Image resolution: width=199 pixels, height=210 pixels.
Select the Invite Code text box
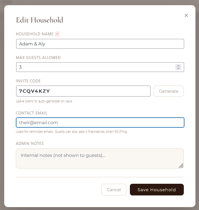(83, 91)
